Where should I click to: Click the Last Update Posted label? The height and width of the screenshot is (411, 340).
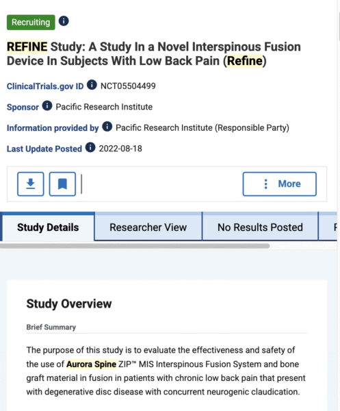click(x=44, y=149)
